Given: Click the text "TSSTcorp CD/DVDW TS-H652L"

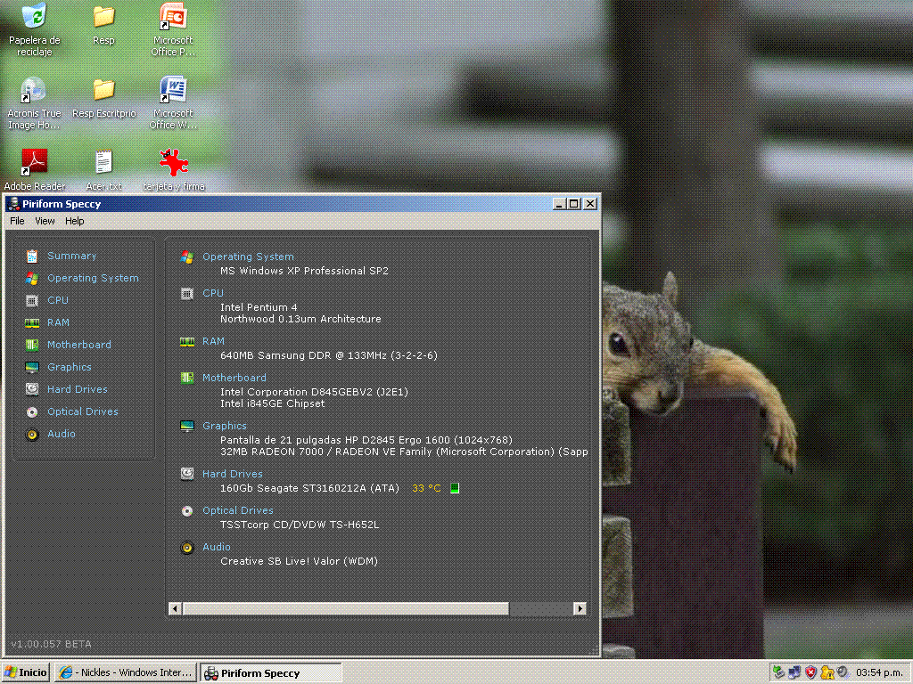Looking at the screenshot, I should pos(300,525).
